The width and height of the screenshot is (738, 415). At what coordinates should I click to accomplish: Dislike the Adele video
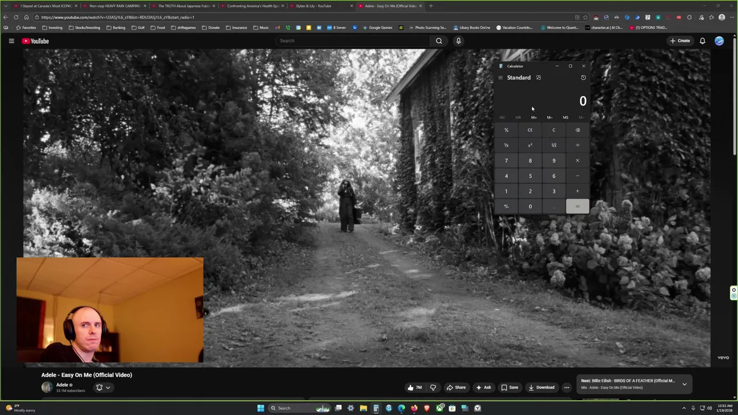tap(433, 387)
